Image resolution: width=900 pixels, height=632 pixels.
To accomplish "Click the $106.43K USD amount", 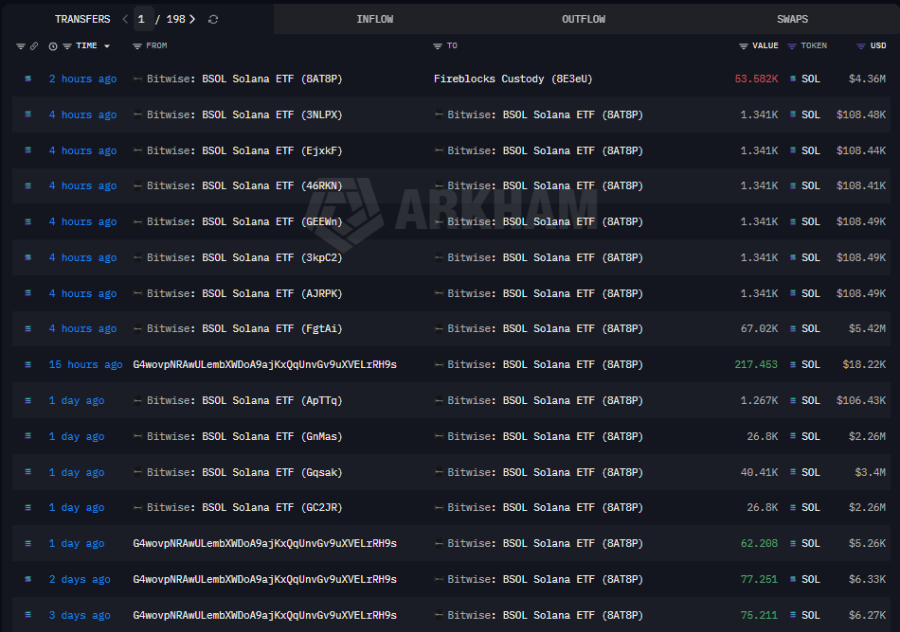I will click(861, 400).
